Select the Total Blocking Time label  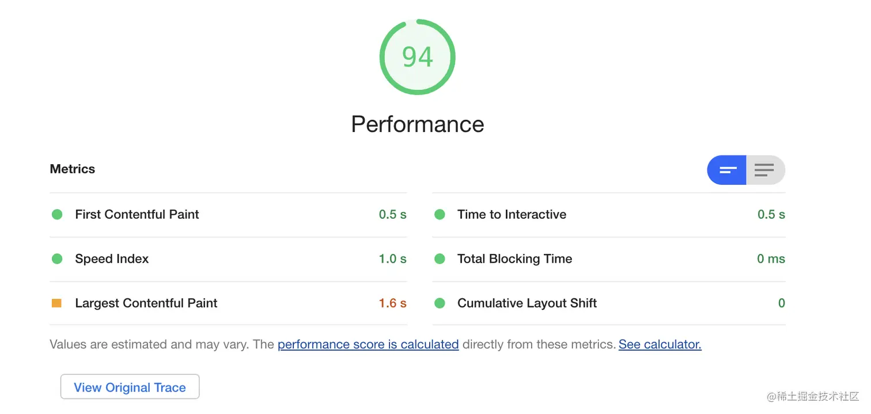coord(514,259)
